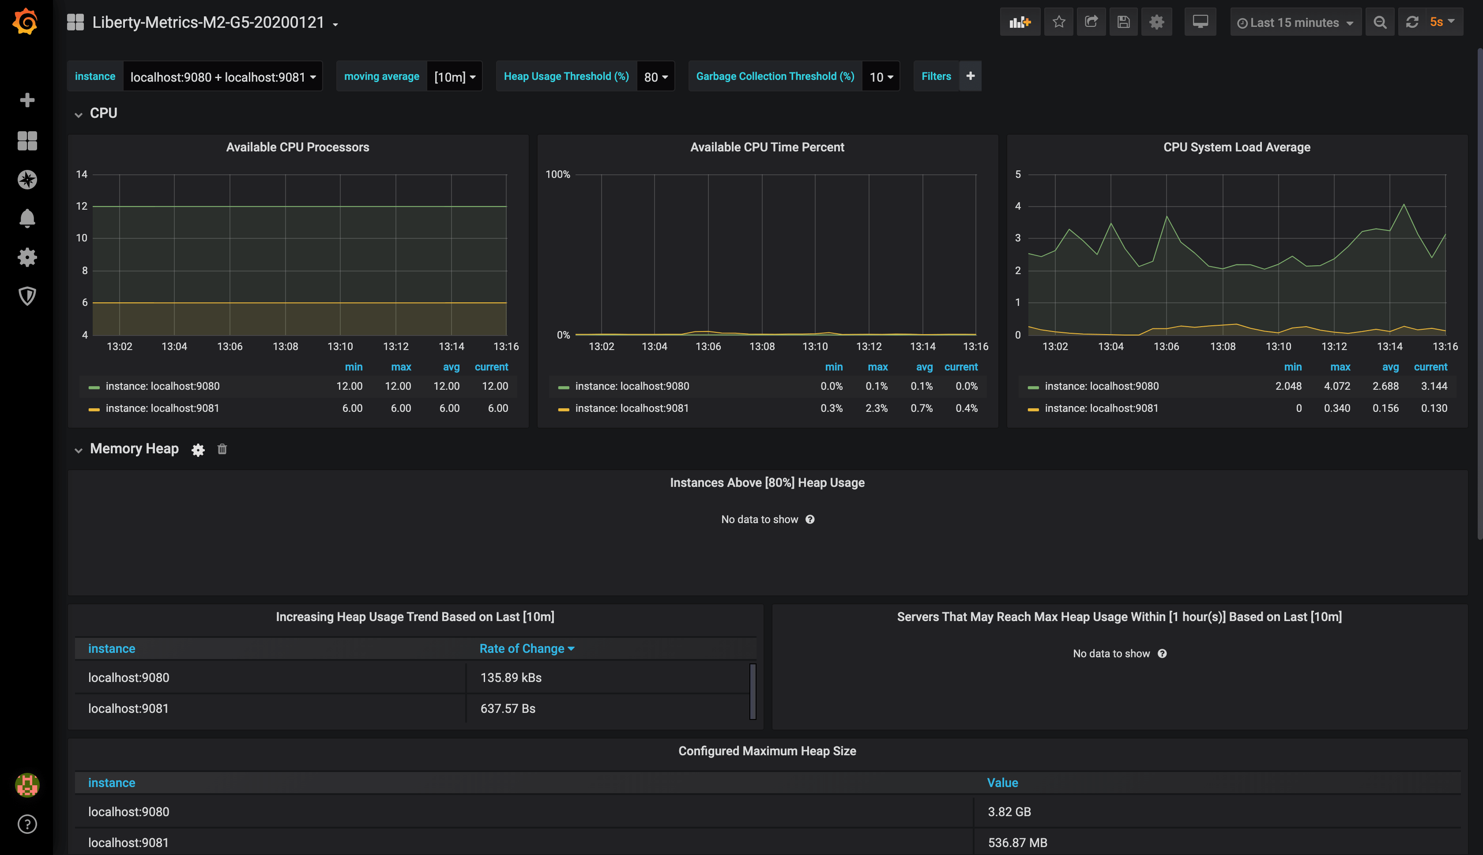Add a new ad hoc filter
1483x855 pixels.
click(x=970, y=76)
